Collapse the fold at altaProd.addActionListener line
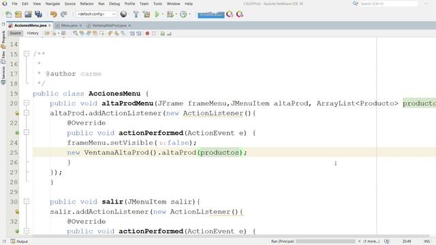The width and height of the screenshot is (436, 245). point(27,113)
